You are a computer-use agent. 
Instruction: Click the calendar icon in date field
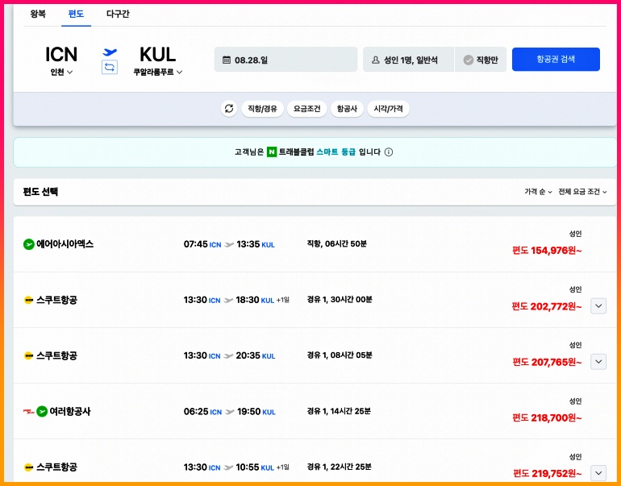tap(227, 60)
